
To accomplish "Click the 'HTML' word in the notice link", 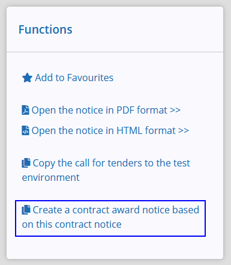I will point(130,130).
